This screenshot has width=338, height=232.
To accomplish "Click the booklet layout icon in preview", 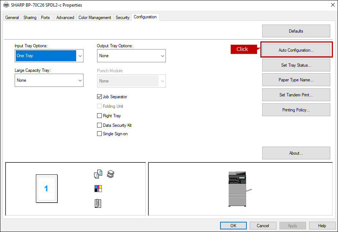I will coord(98,203).
